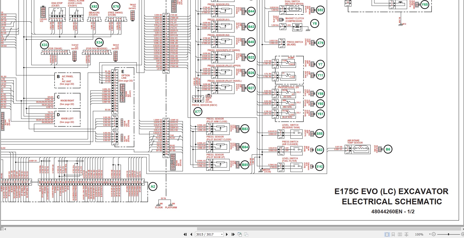Go to the previous page
Image resolution: width=464 pixels, height=238 pixels.
click(191, 234)
